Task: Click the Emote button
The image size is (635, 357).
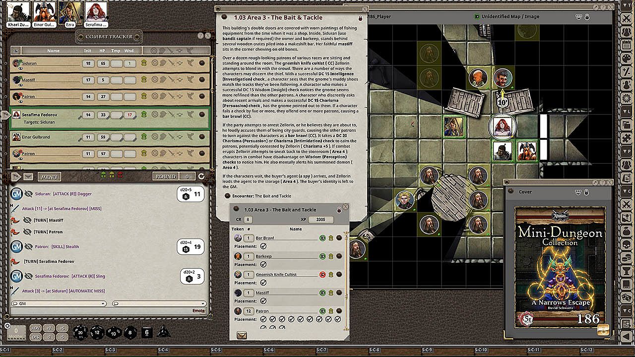Action: tap(198, 311)
